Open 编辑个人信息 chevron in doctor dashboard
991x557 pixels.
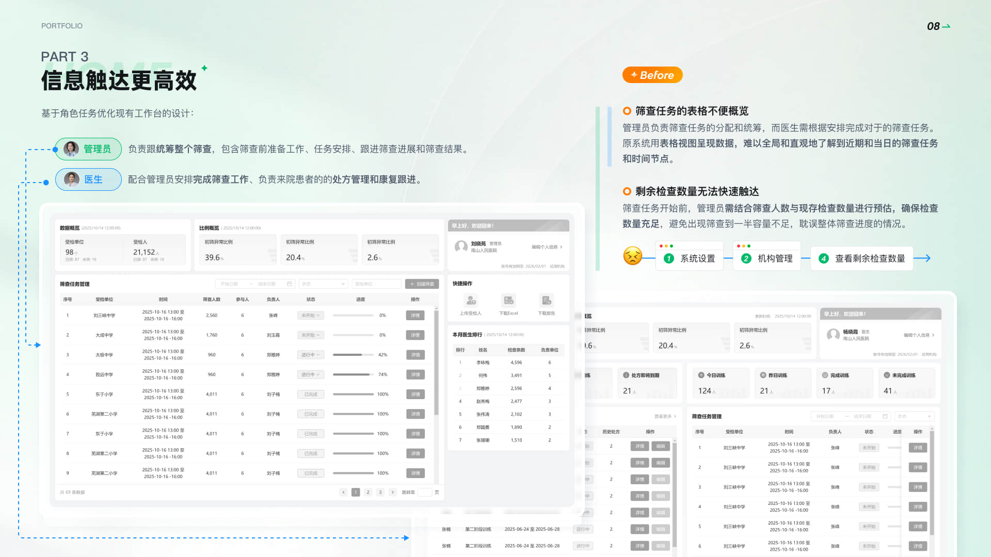pos(933,335)
